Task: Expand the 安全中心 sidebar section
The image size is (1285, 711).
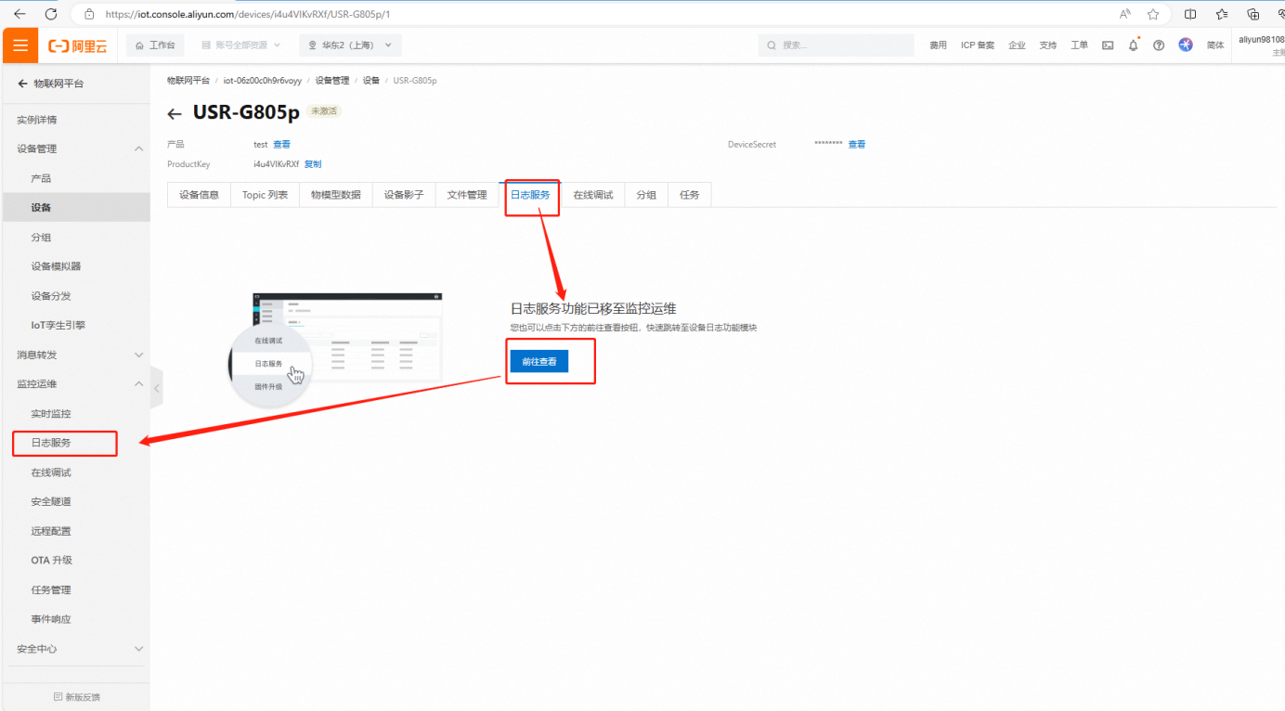Action: coord(138,649)
